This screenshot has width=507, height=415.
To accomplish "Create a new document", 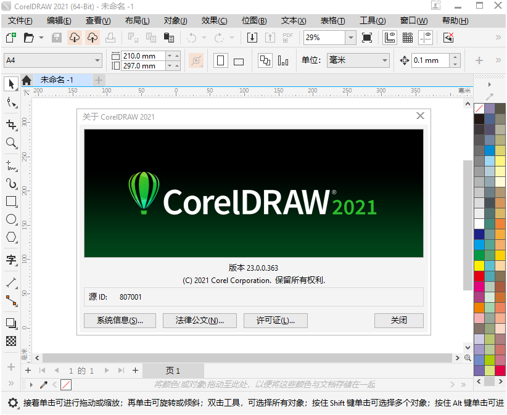I will 11,38.
